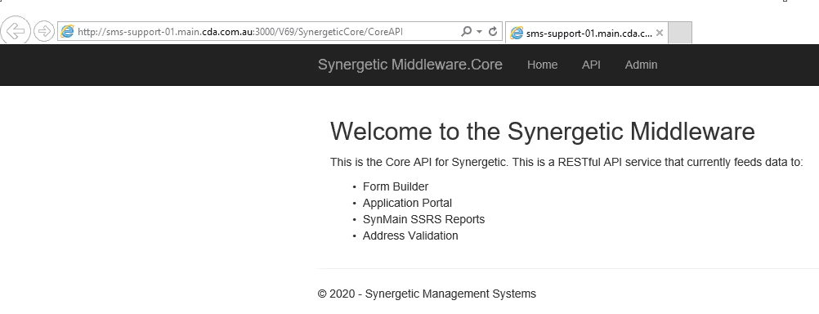Viewport: 819px width, 314px height.
Task: Click the search magnifier icon in address bar
Action: (x=466, y=31)
